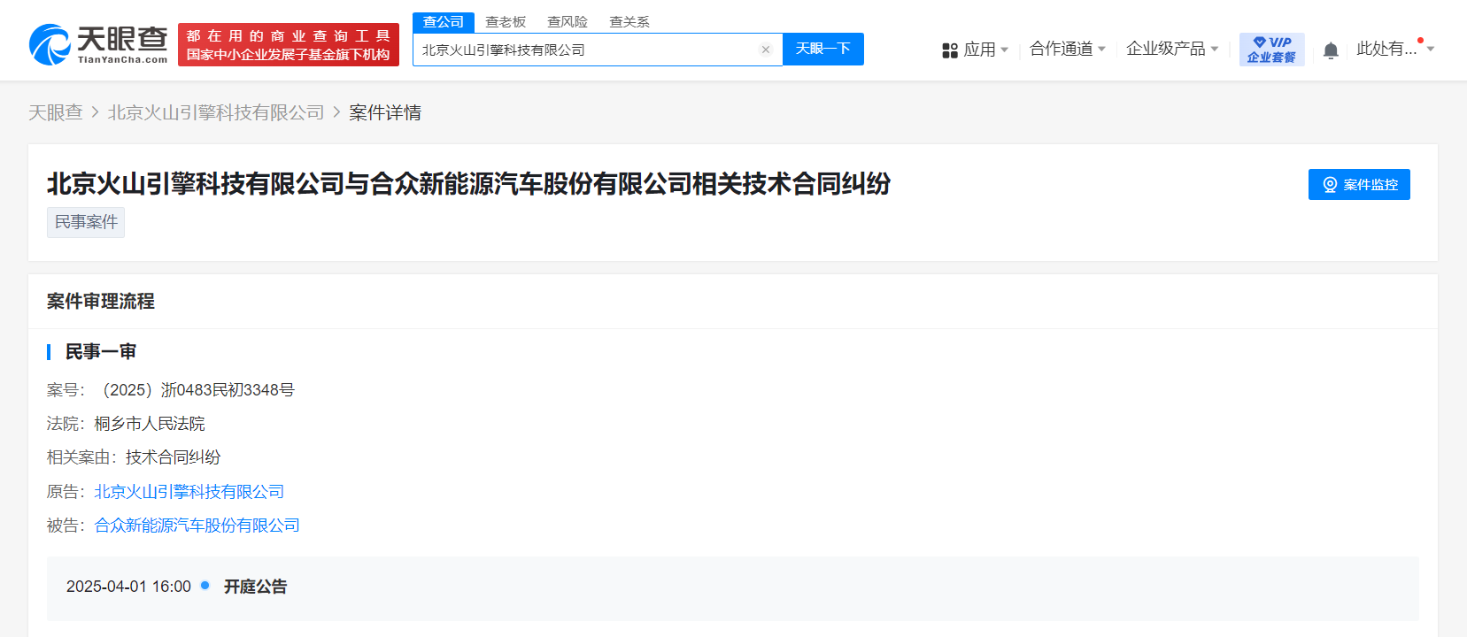Select the 查公司 search tab
The image size is (1467, 637).
coord(444,22)
